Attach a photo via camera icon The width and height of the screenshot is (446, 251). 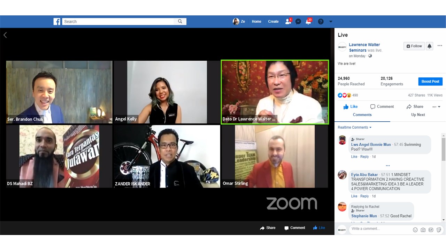tap(423, 230)
